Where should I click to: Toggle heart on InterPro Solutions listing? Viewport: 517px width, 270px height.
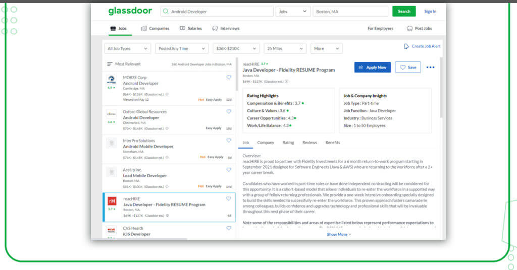pos(229,141)
